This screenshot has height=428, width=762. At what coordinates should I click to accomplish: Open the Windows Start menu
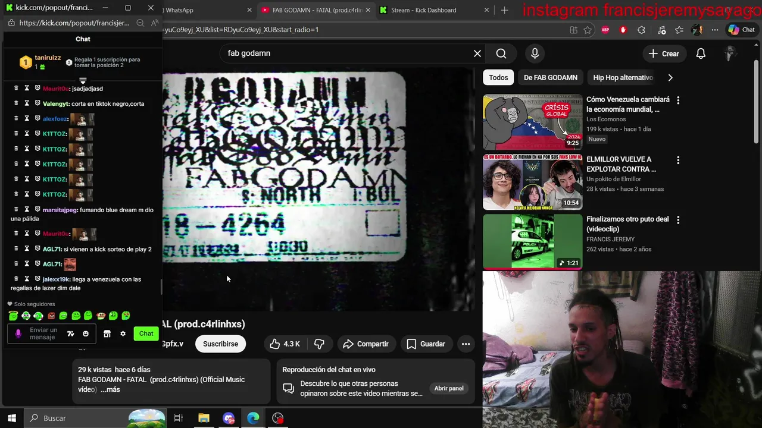click(11, 418)
